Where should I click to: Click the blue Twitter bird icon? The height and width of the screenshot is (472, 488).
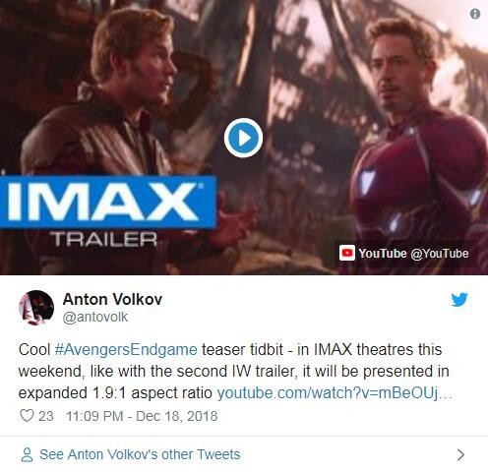(459, 300)
